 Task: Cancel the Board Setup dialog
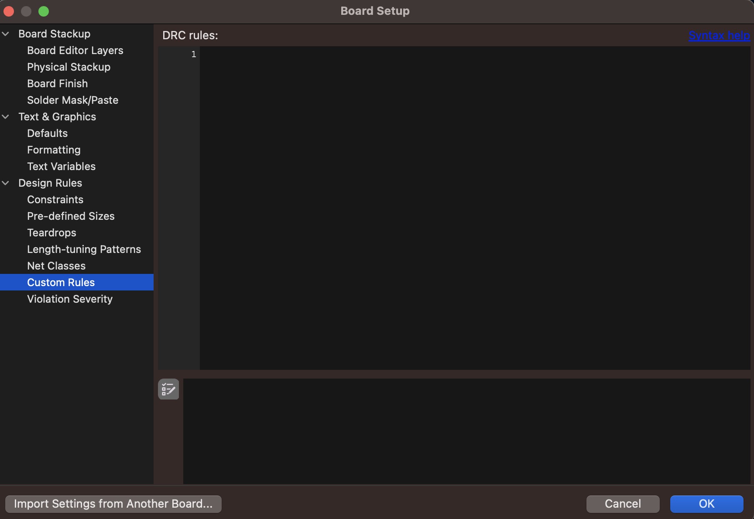623,504
